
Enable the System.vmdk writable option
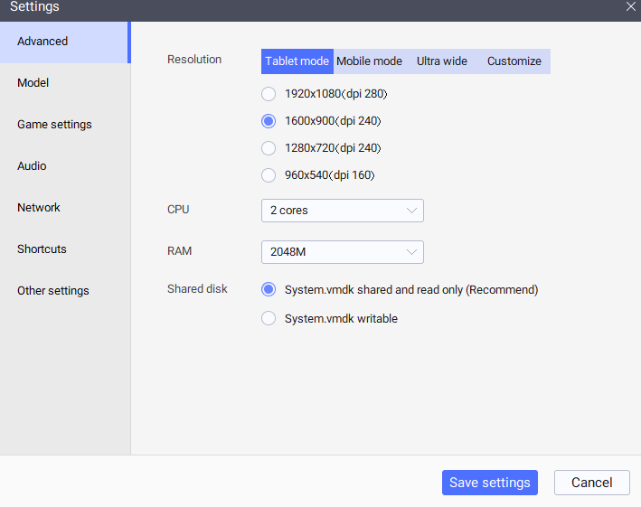(269, 318)
